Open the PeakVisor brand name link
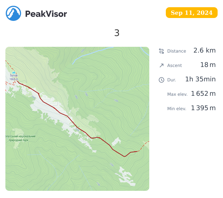This screenshot has width=223, height=198. click(x=46, y=14)
